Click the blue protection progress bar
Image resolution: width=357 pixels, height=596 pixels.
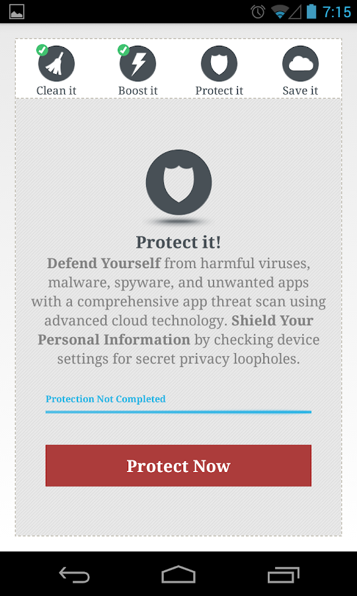click(178, 412)
